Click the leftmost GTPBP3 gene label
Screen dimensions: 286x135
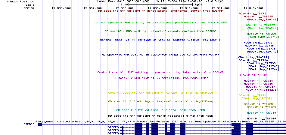coord(29,124)
